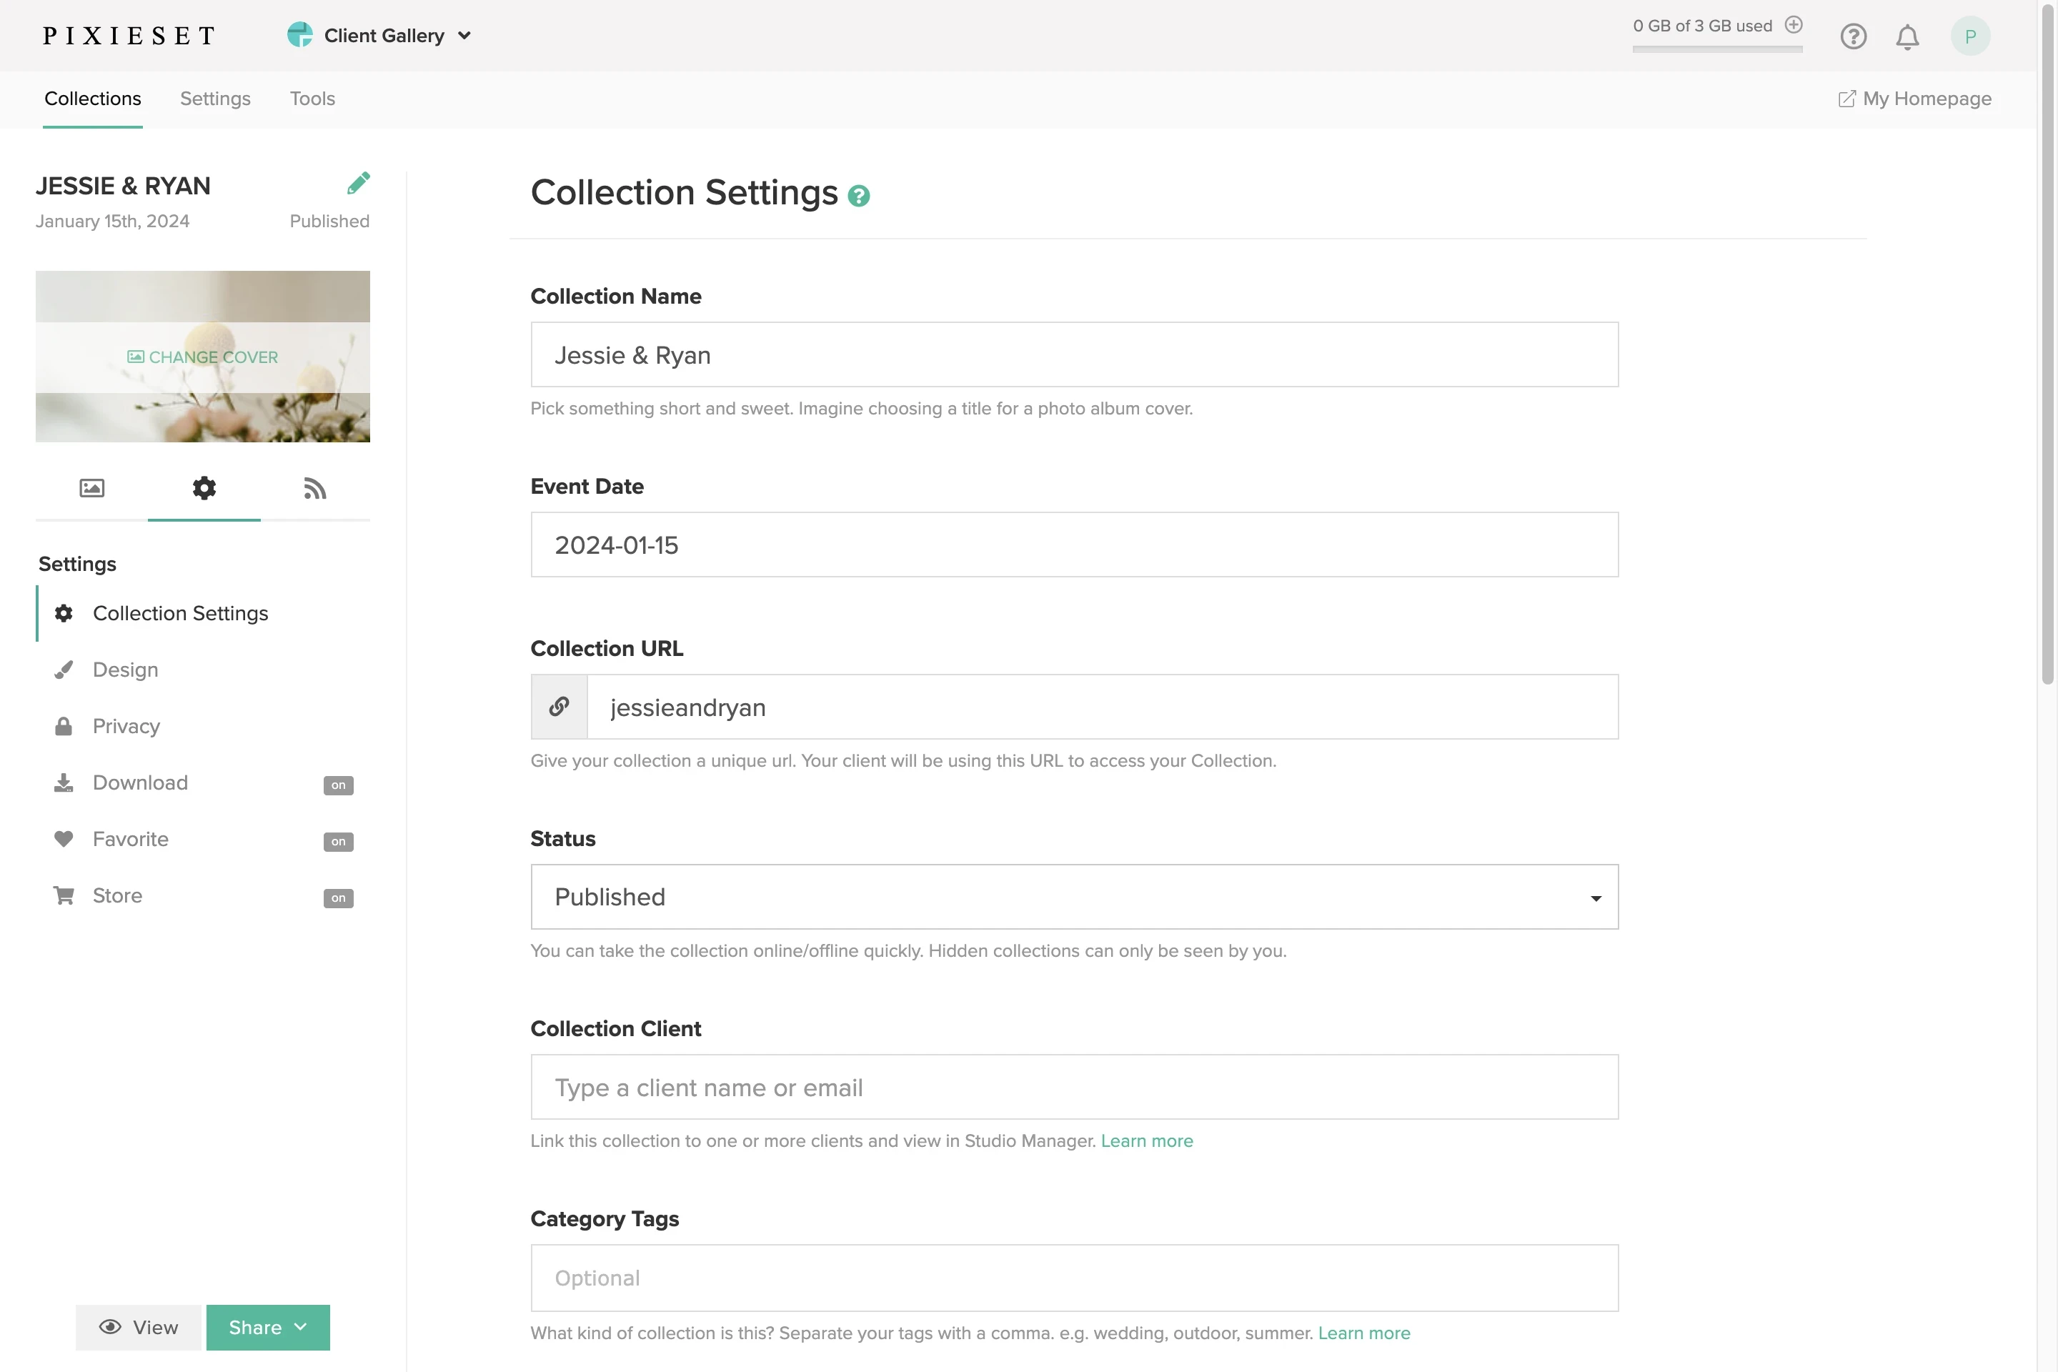Click the plus icon next to storage usage
2058x1372 pixels.
click(x=1794, y=26)
